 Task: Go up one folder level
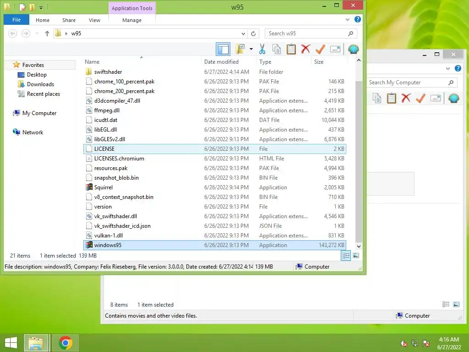[47, 33]
